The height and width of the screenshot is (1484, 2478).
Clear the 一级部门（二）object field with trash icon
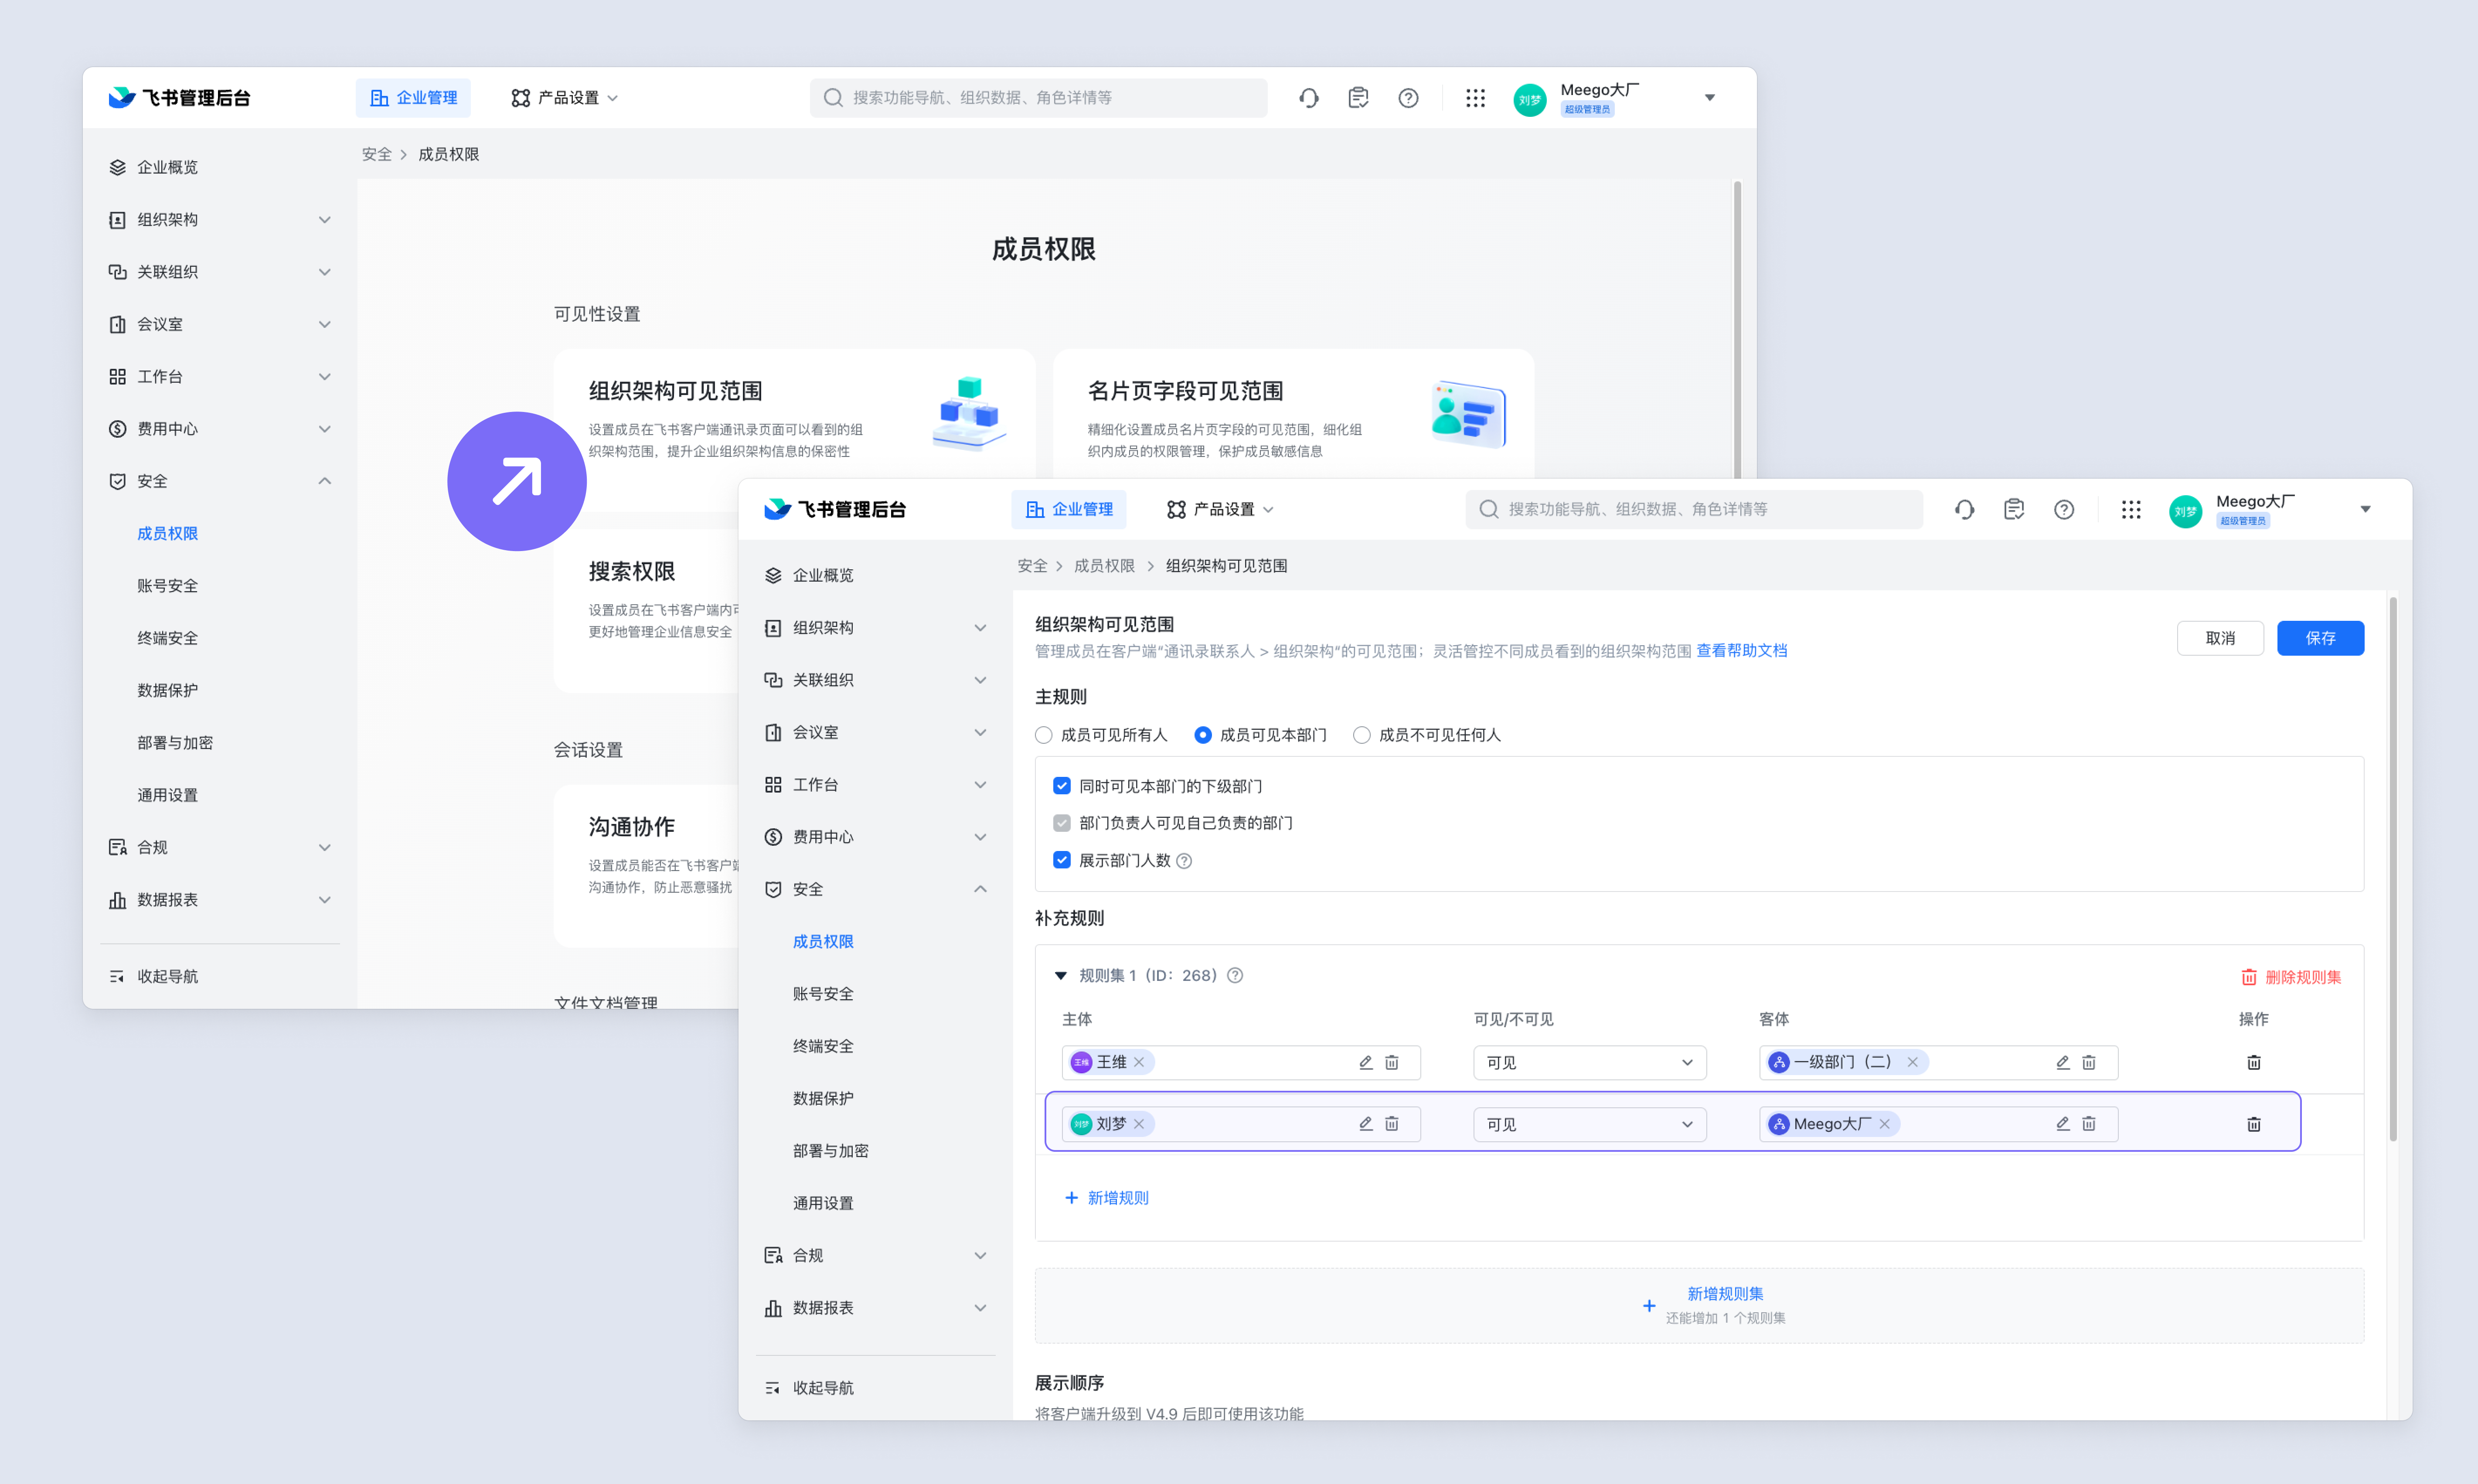2089,1062
